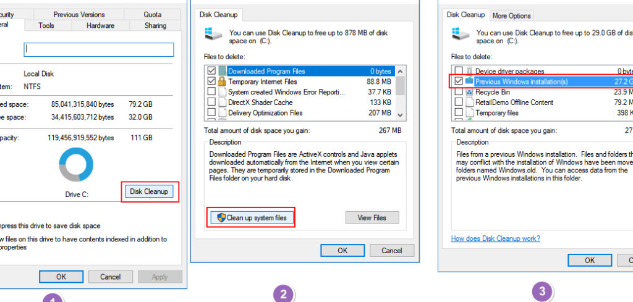Click the DirectX Shader Cache file icon
Screen dimensions: 633x302
pyautogui.click(x=223, y=103)
